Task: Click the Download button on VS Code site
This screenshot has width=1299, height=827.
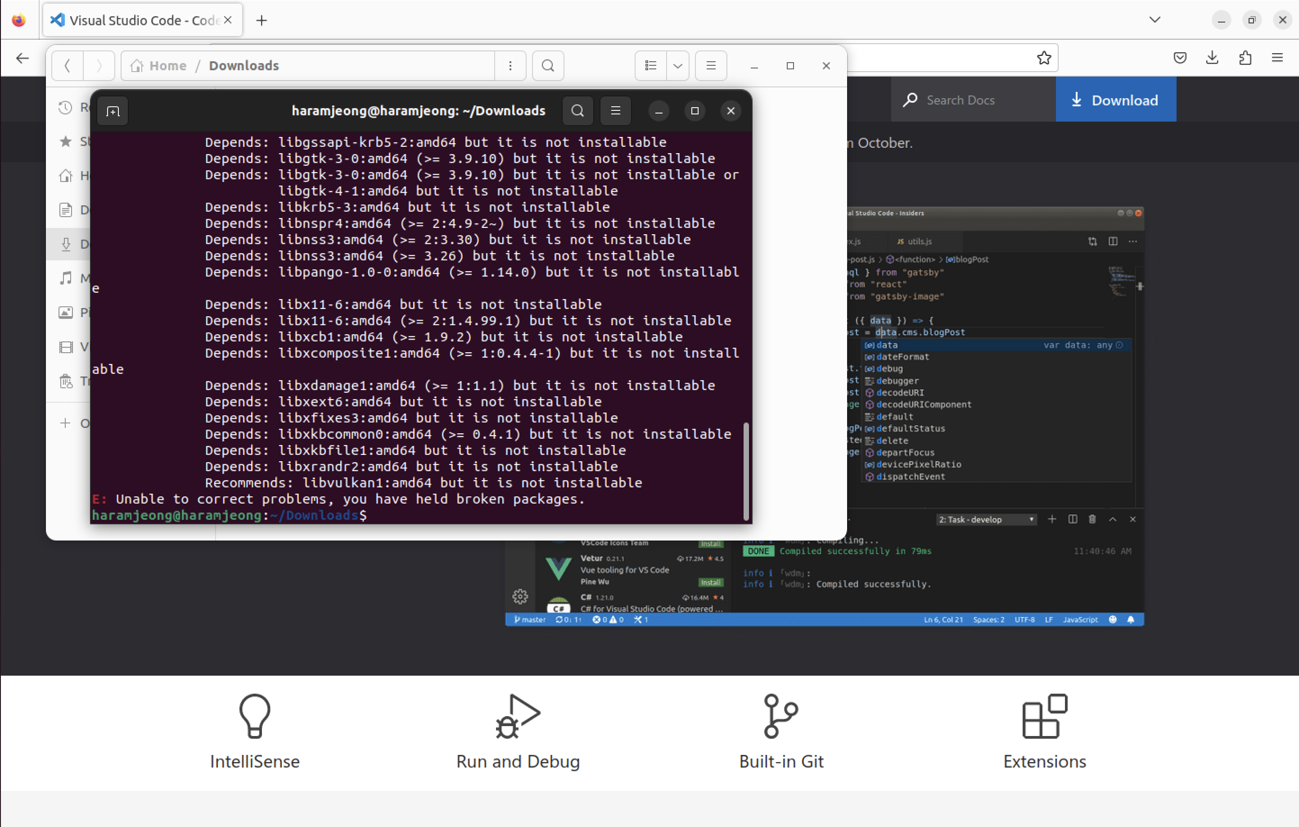Action: point(1116,100)
